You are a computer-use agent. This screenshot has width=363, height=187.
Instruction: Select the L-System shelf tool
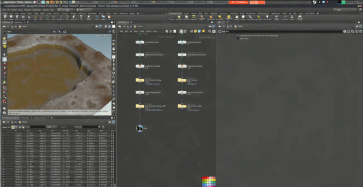tap(97, 17)
